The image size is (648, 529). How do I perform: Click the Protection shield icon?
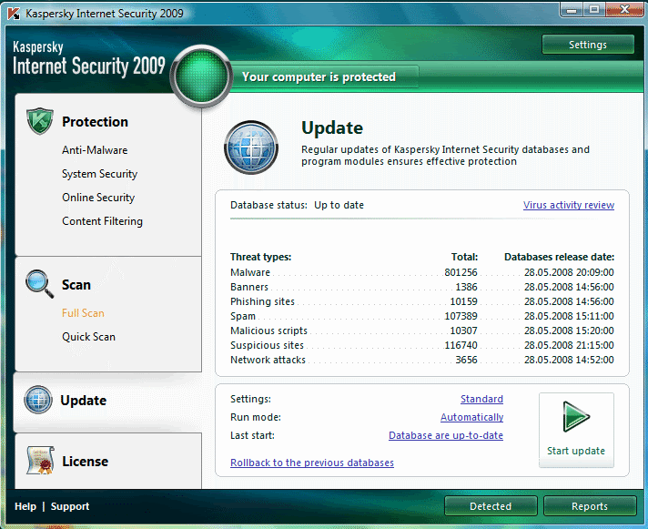[40, 121]
